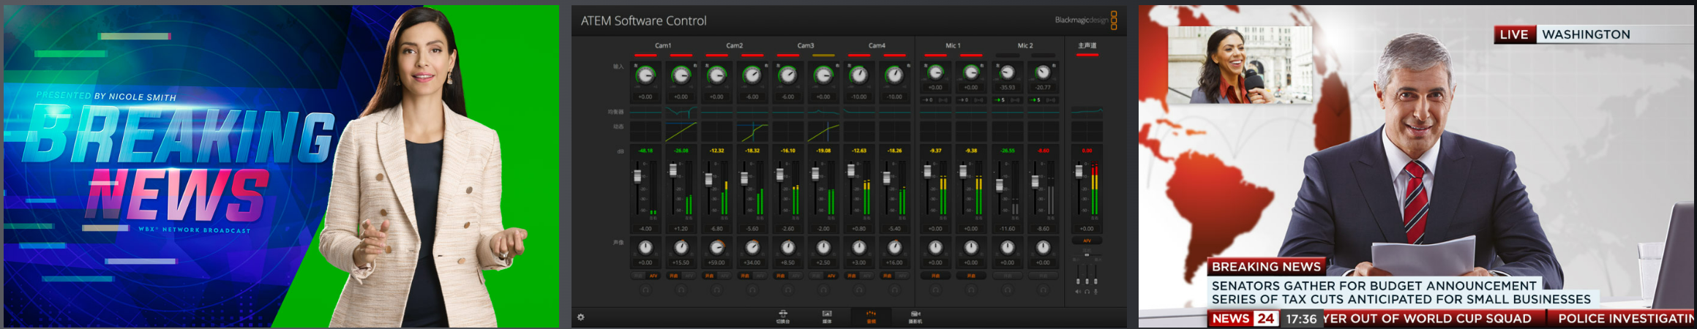1697x329 pixels.
Task: Click the headphone solo icon under the -4.00 strip
Action: (645, 290)
